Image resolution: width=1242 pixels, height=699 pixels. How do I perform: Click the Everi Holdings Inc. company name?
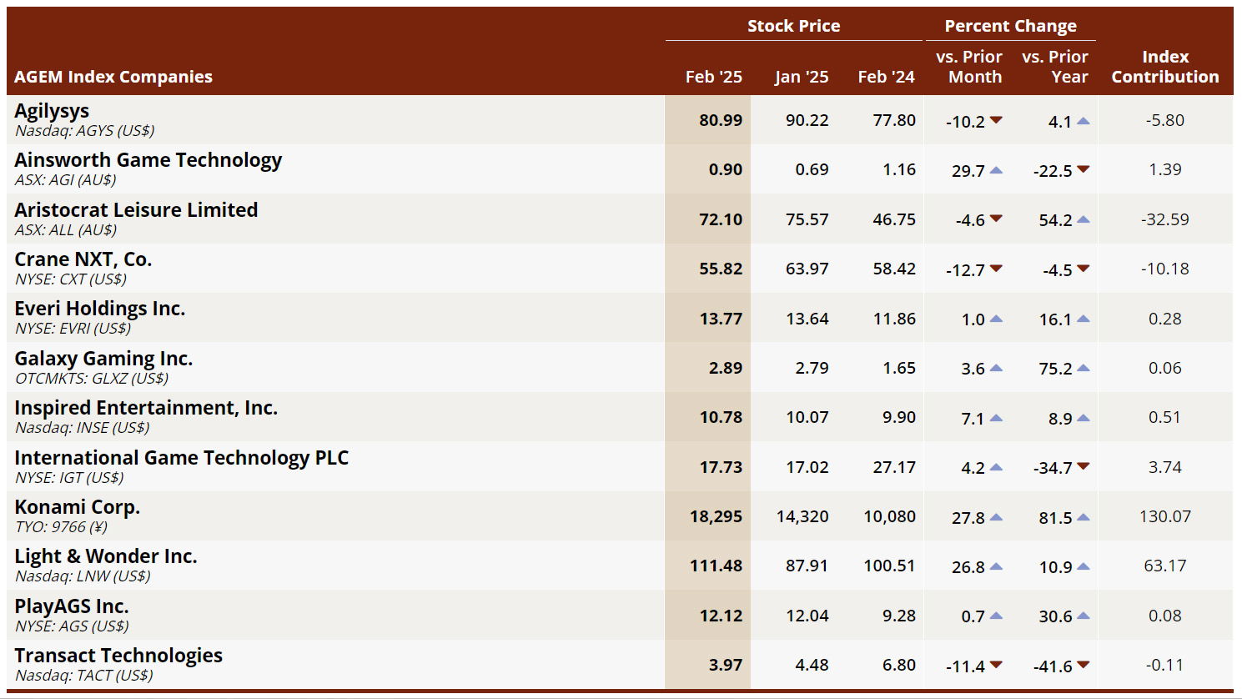point(99,309)
